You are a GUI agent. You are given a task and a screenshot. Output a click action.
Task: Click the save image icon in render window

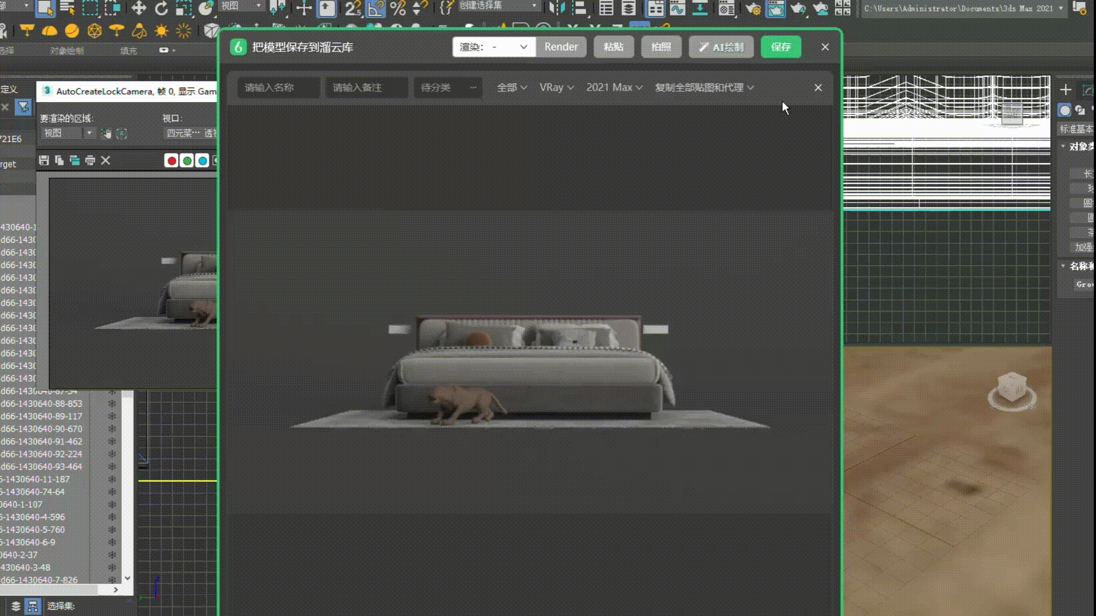pyautogui.click(x=44, y=160)
